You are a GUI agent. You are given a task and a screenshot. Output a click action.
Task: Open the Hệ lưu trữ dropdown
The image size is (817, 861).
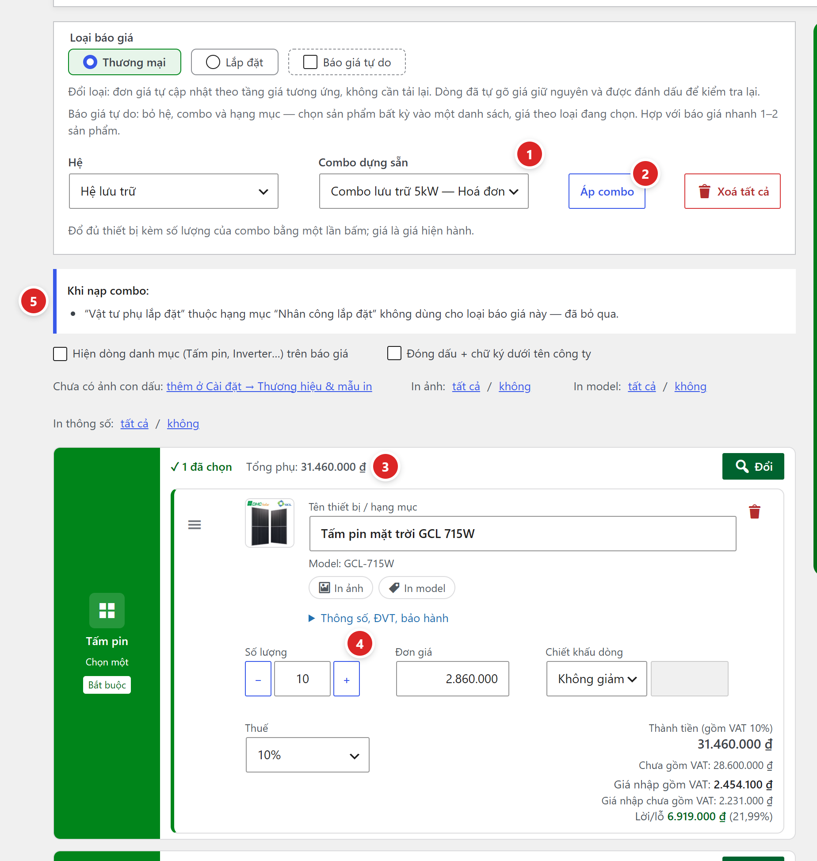coord(174,191)
